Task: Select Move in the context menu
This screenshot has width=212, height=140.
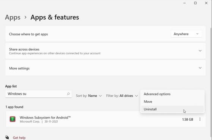Action: coord(172,102)
